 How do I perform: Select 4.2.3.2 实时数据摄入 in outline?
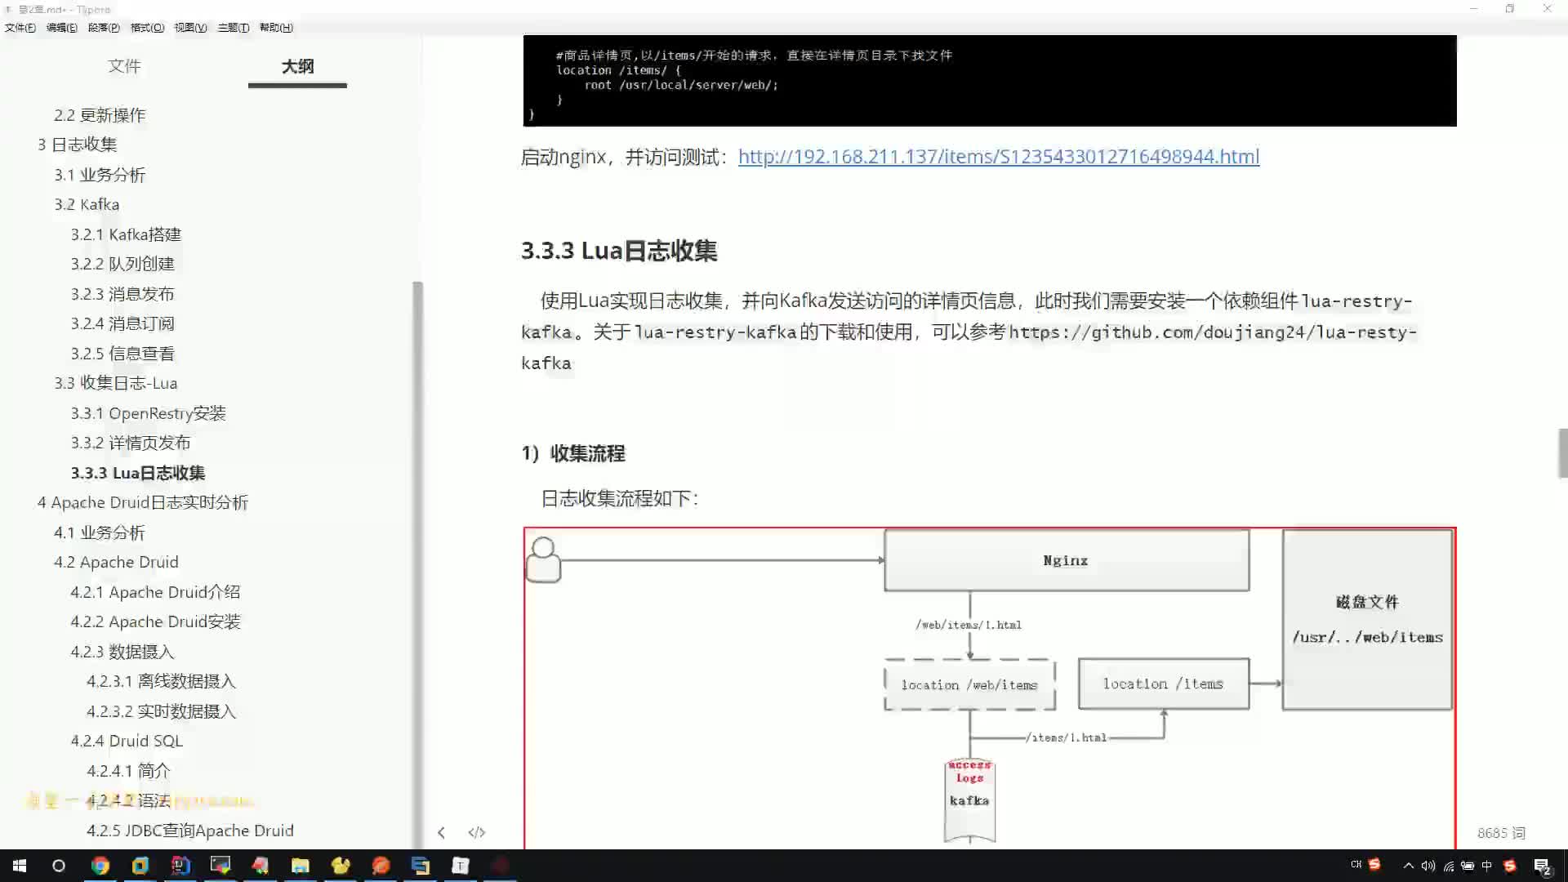click(161, 711)
